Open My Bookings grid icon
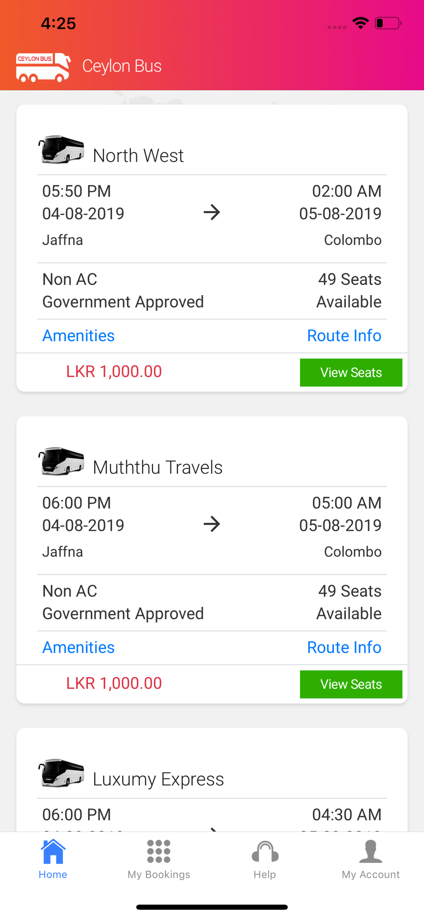 [159, 851]
